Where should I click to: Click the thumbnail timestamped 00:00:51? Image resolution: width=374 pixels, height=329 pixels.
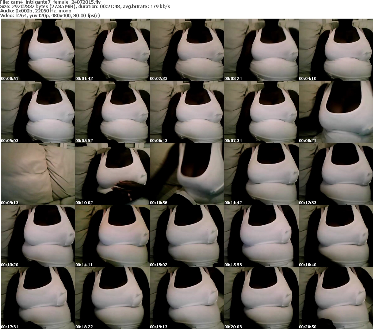[38, 50]
